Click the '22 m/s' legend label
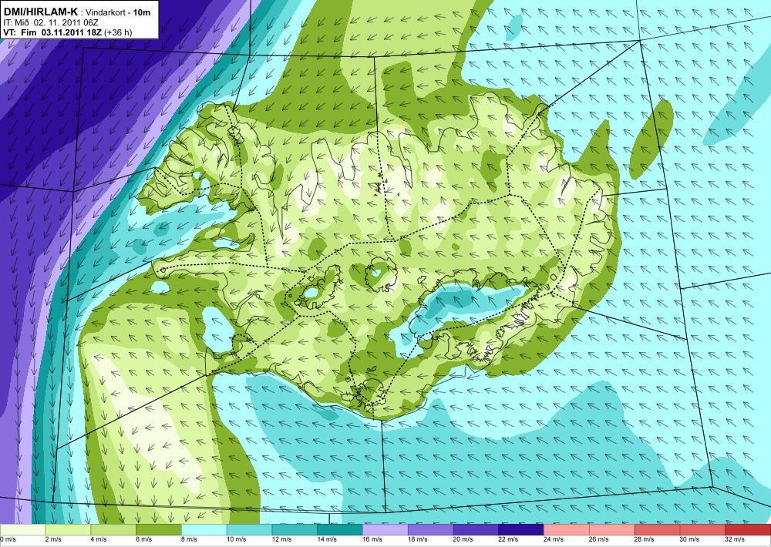This screenshot has height=547, width=771. coord(508,539)
